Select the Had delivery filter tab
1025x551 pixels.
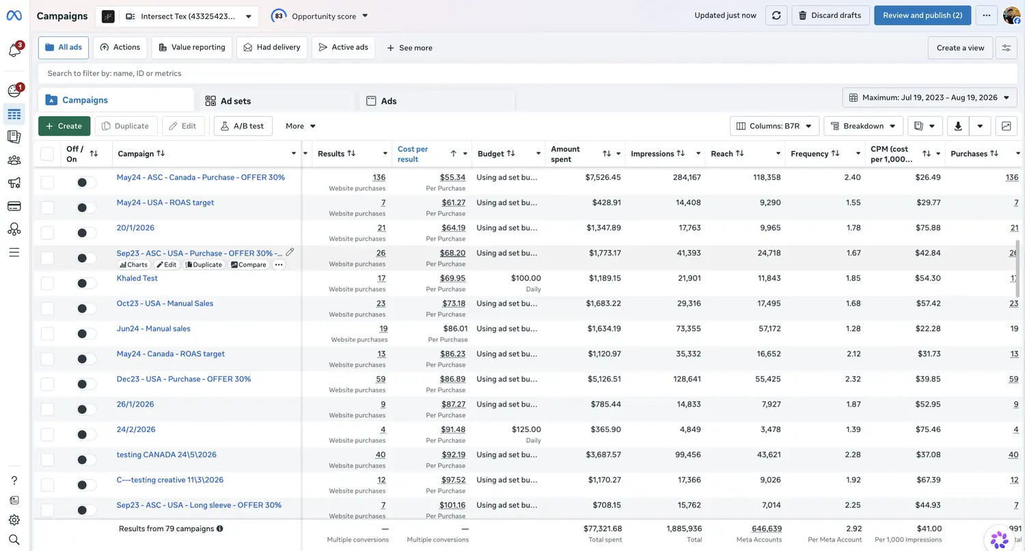pyautogui.click(x=272, y=47)
